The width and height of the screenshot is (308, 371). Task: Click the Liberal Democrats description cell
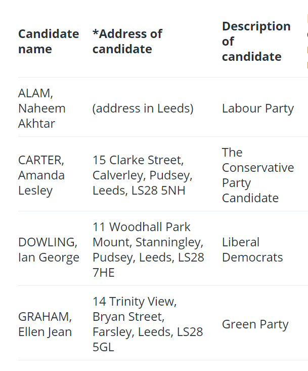coord(252,250)
